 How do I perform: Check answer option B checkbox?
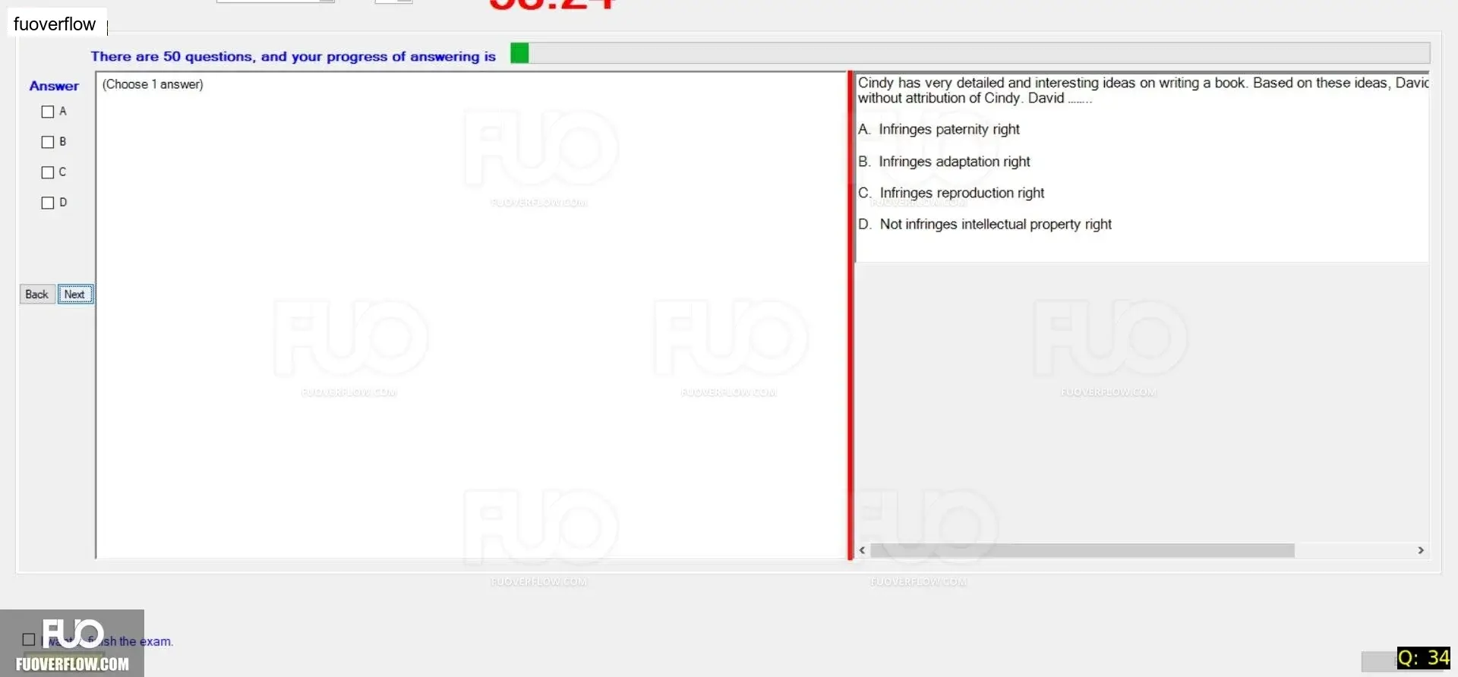(48, 143)
